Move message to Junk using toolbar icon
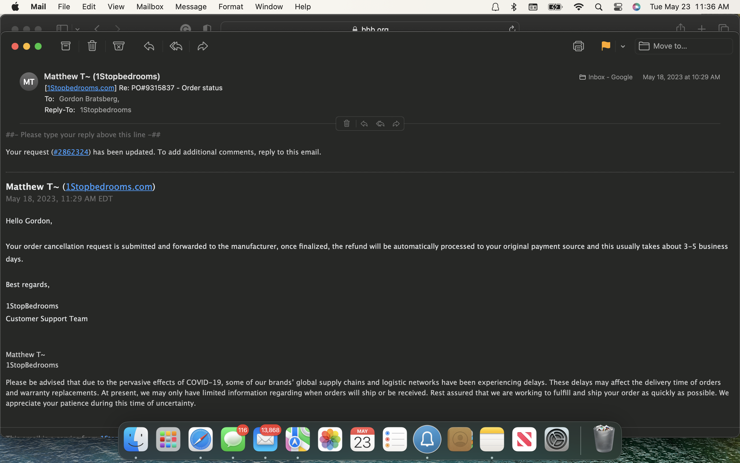The width and height of the screenshot is (740, 463). click(x=119, y=46)
